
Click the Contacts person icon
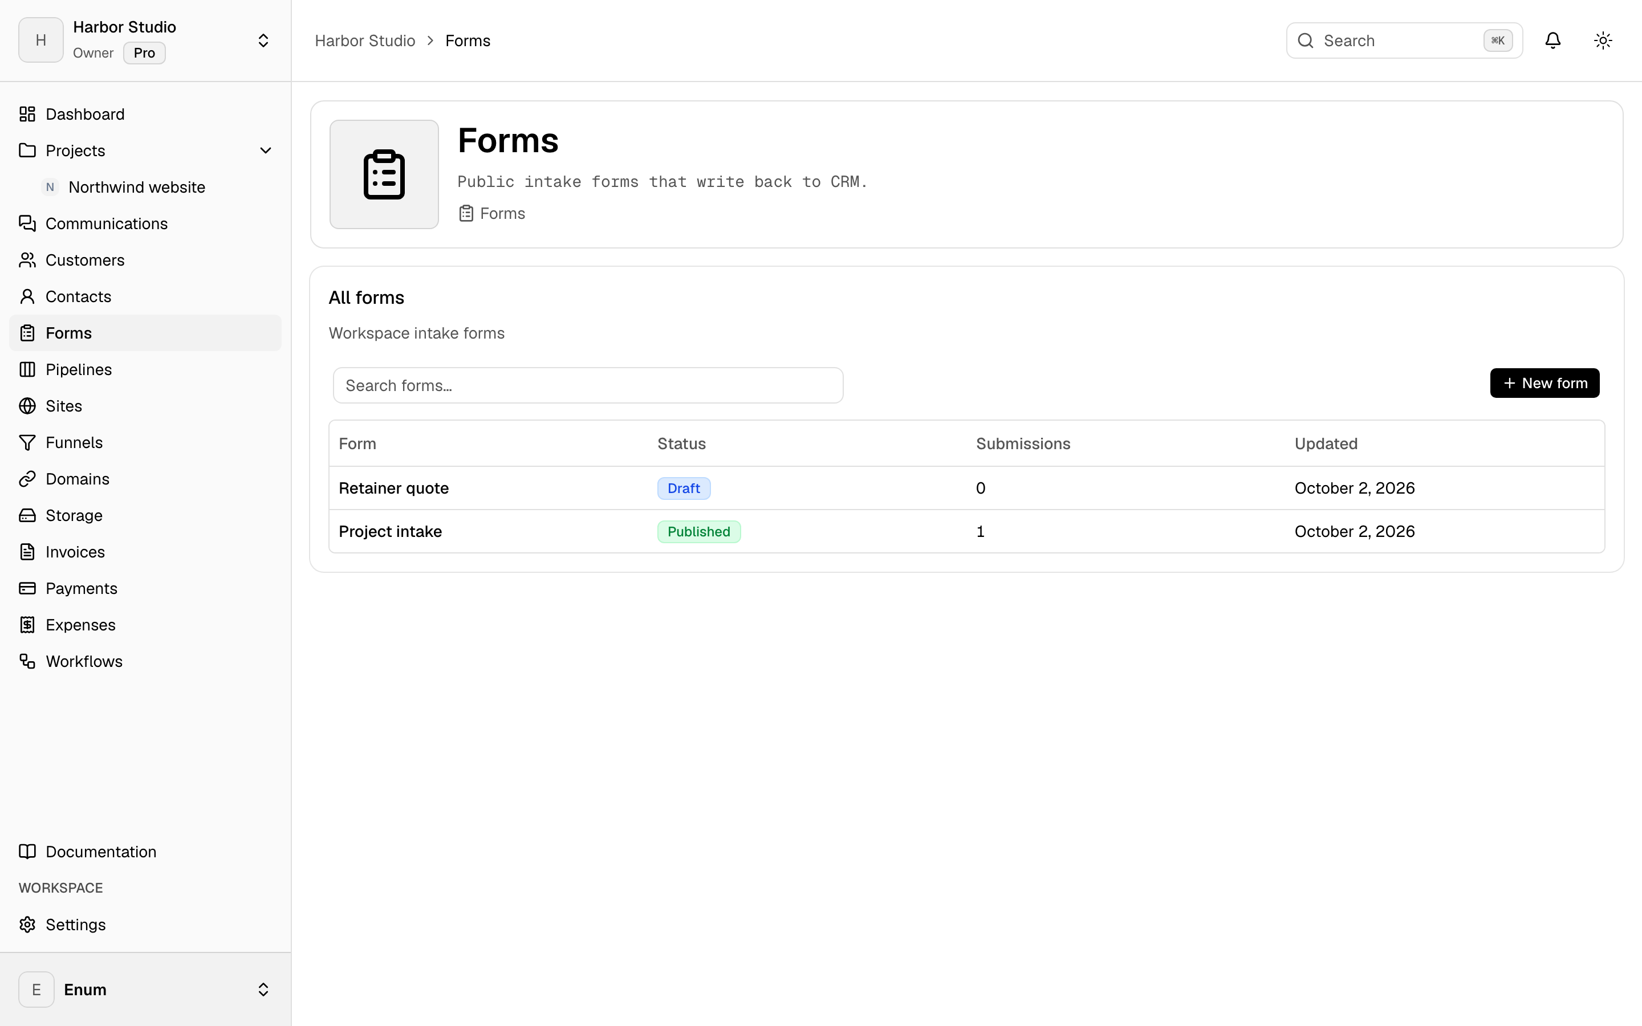click(27, 296)
